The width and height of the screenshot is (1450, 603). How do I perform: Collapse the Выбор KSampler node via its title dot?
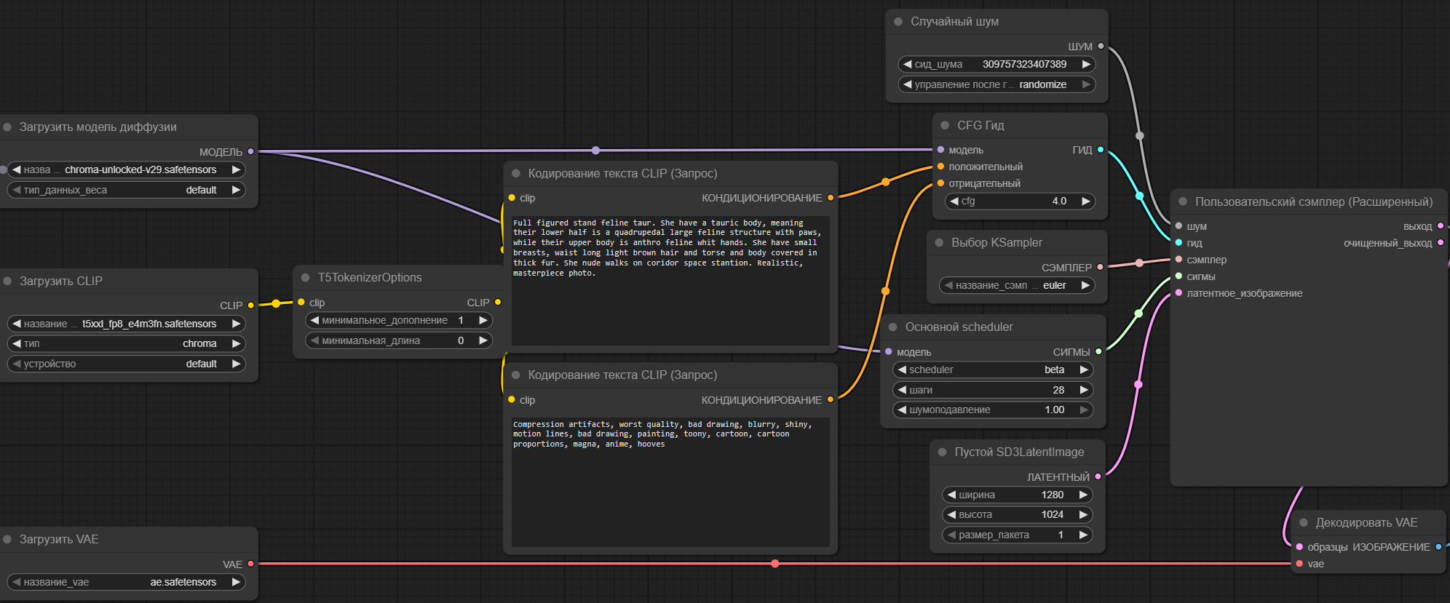(x=939, y=243)
